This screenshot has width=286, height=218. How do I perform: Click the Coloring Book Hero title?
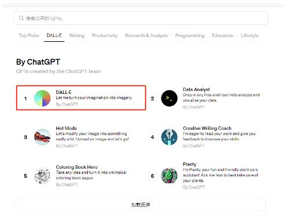pyautogui.click(x=76, y=167)
